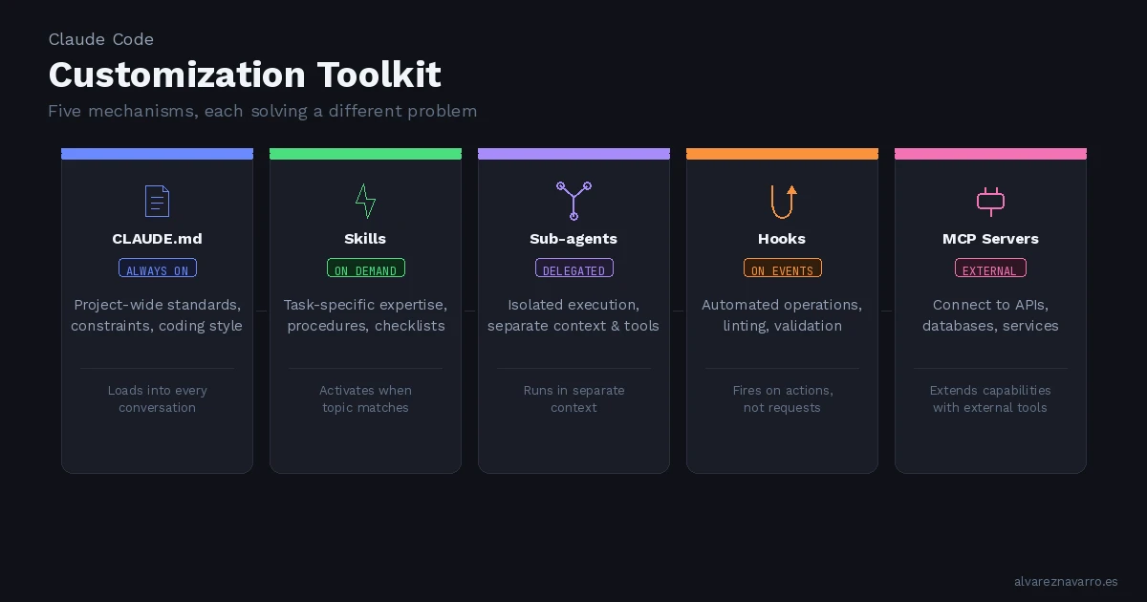Click the purple Sub-agents color bar

[x=573, y=154]
